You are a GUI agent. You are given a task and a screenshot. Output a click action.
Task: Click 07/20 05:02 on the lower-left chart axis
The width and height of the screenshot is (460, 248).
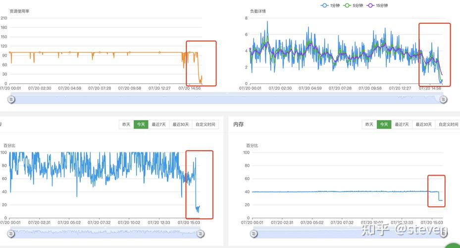coord(69,222)
